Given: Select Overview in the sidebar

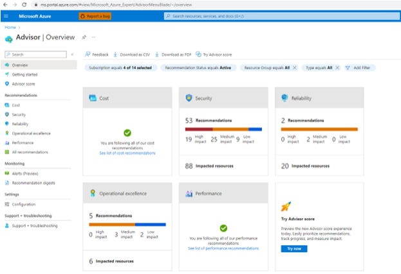Looking at the screenshot, I should click(x=39, y=65).
